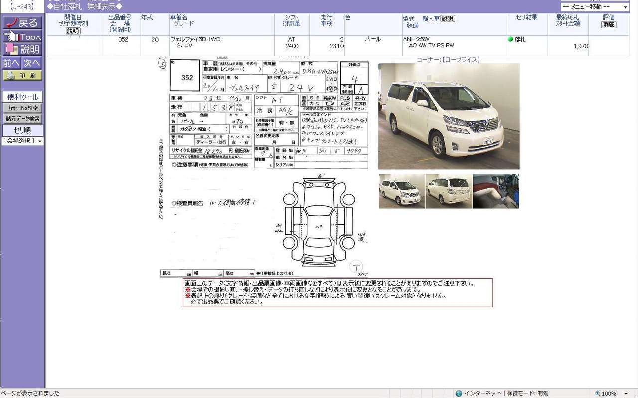638x398 pixels.
Task: Select second thumbnail rear view photo
Action: (x=449, y=191)
